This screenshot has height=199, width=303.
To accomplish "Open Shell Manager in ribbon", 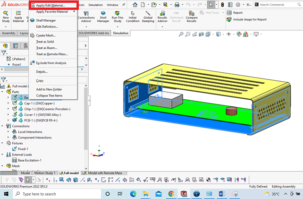I will click(103, 17).
